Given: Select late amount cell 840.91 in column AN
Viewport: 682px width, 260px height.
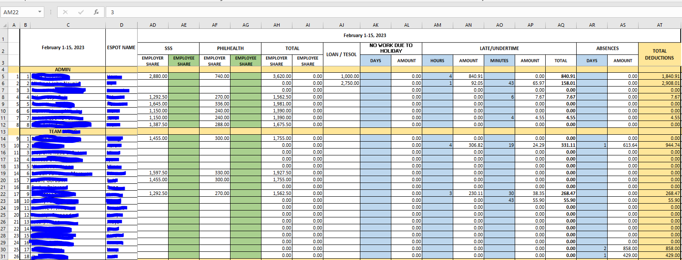Looking at the screenshot, I should click(468, 76).
